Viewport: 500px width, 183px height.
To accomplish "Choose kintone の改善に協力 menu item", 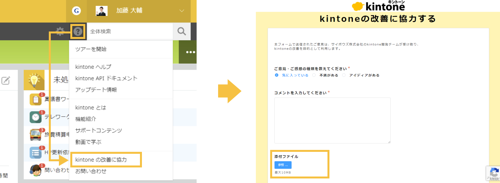I will point(101,160).
